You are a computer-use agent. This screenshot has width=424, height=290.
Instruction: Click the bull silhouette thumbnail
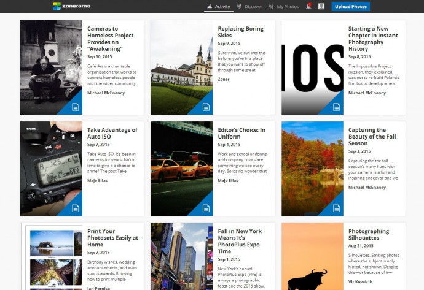312,256
